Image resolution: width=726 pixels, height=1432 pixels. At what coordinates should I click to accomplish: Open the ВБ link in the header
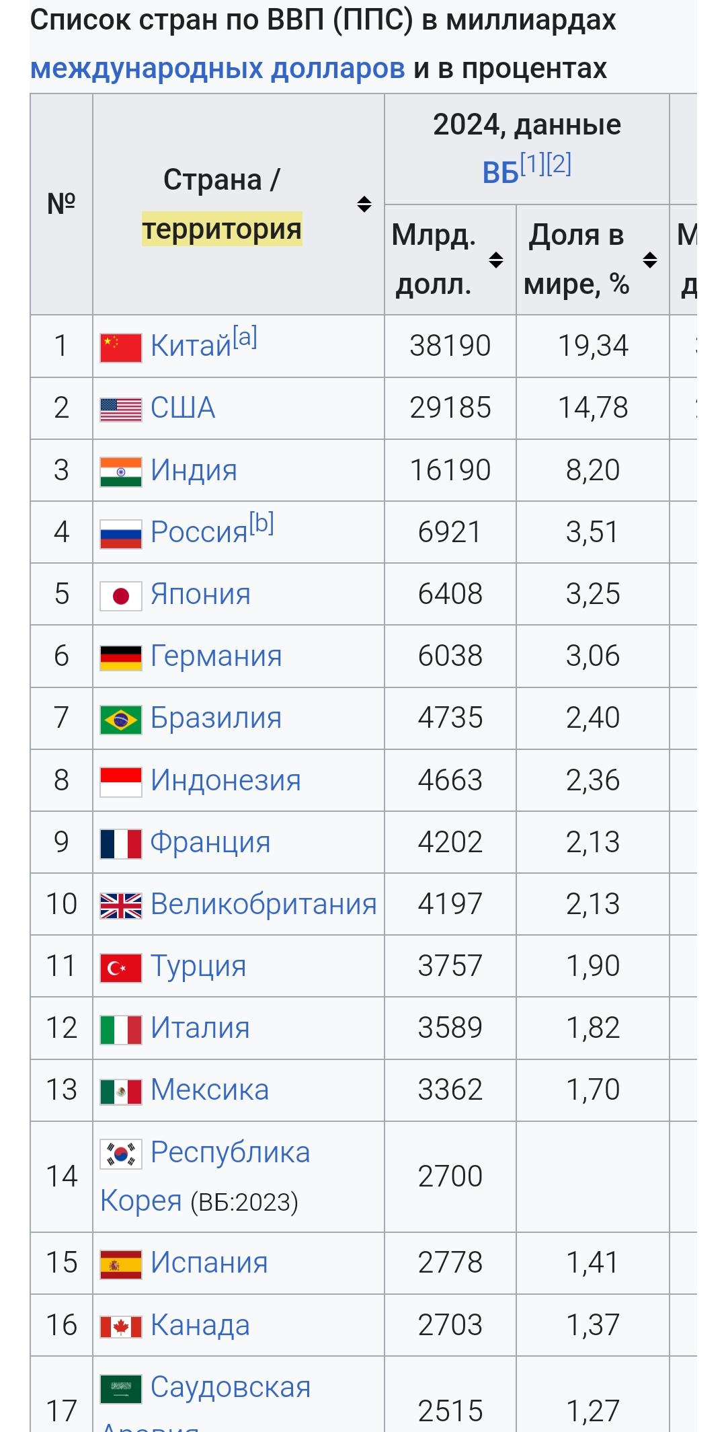[x=500, y=173]
